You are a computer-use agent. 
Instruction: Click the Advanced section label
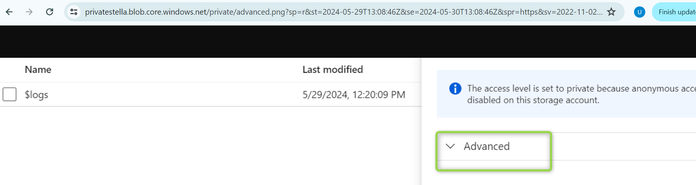486,146
